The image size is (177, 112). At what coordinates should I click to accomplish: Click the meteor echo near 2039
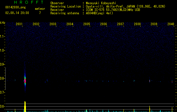(x=150, y=81)
